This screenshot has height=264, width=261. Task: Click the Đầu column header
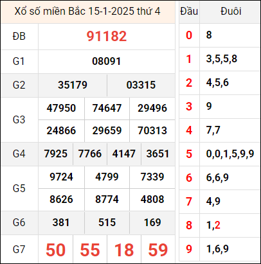coord(189,11)
